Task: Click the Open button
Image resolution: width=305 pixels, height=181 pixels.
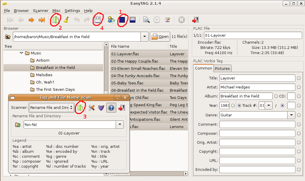Action: [x=160, y=36]
